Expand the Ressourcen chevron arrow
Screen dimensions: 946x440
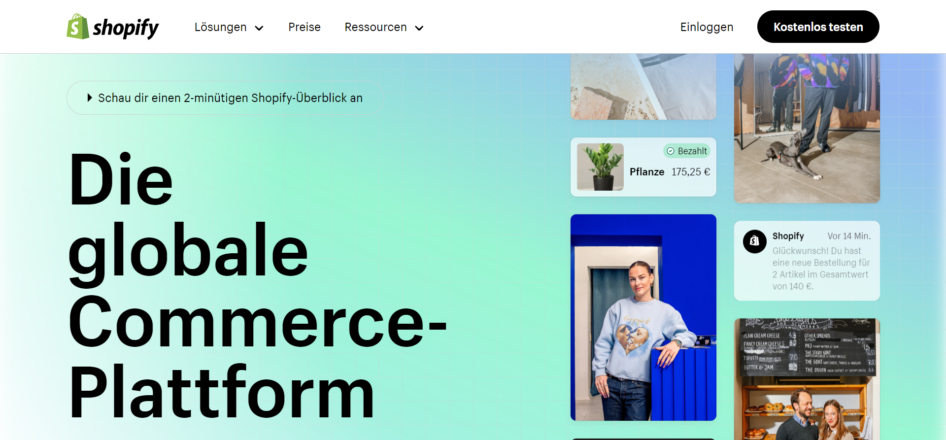click(x=419, y=28)
